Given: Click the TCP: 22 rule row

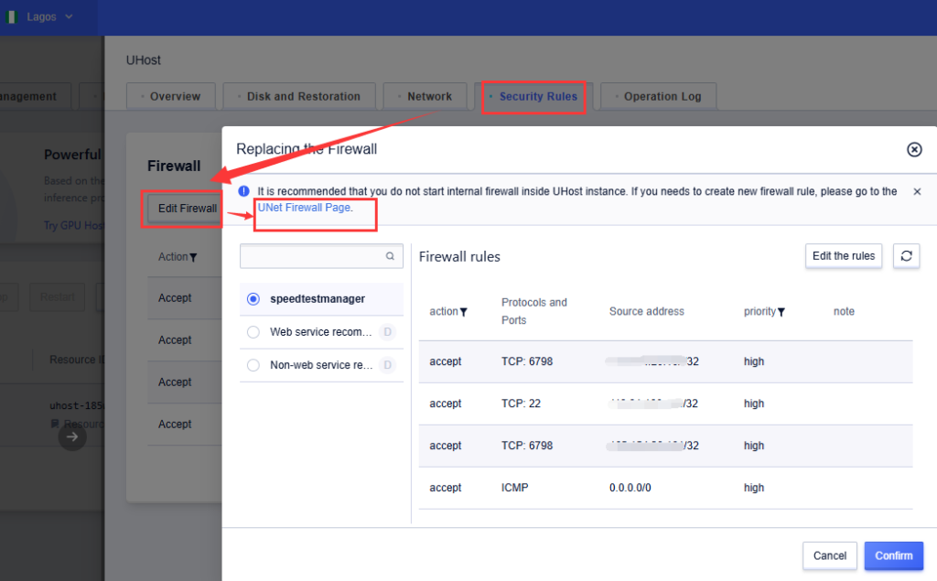Looking at the screenshot, I should coord(666,403).
